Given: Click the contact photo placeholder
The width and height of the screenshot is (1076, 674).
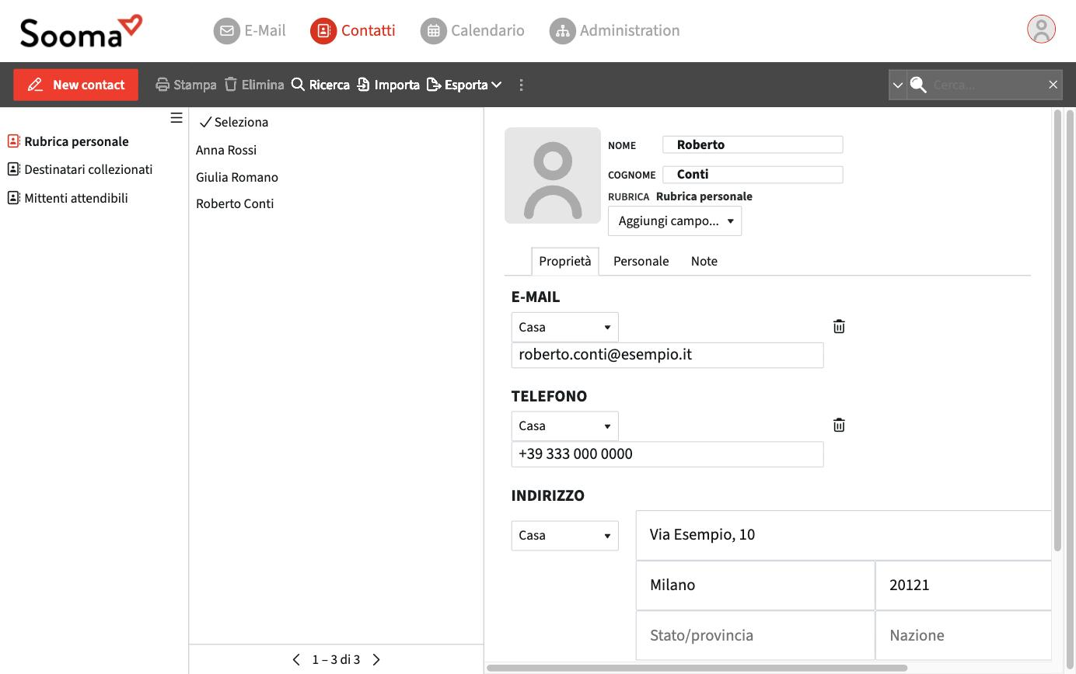Looking at the screenshot, I should pos(553,175).
